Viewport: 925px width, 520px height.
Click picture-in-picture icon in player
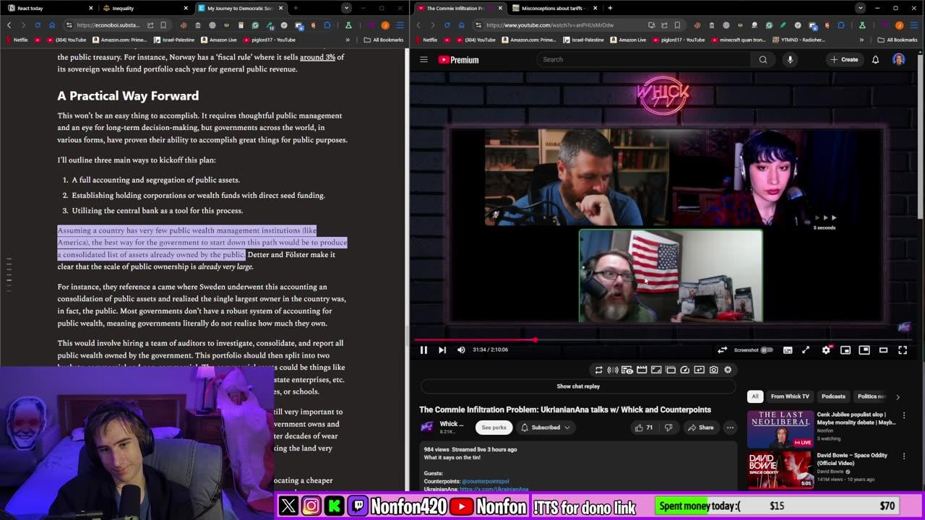tap(864, 350)
